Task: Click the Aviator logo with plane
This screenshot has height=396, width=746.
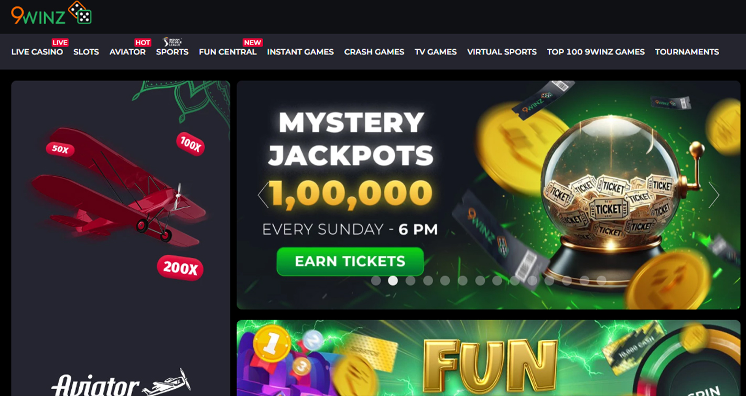Action: (121, 382)
